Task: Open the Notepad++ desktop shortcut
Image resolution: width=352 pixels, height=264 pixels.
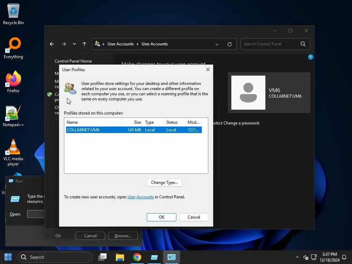Action: 13,116
